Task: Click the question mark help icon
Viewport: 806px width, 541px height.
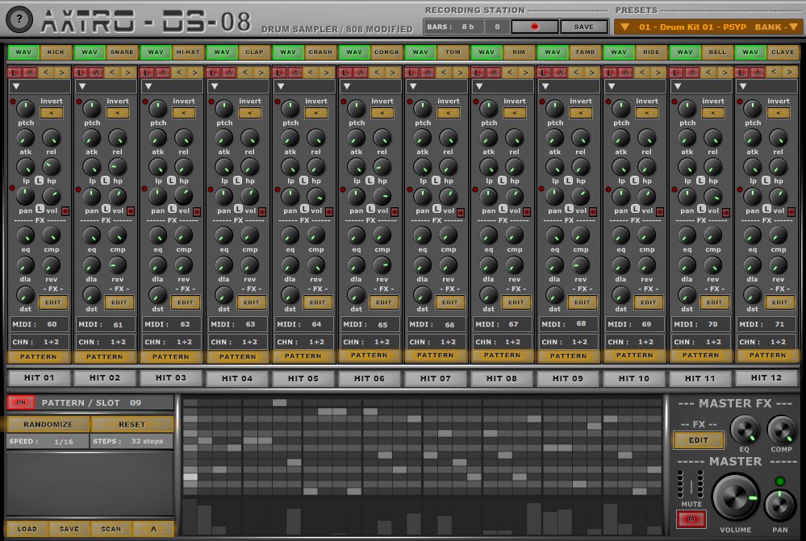Action: (19, 17)
